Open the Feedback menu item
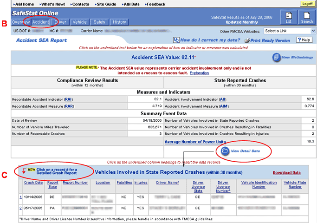Viewport: 317px width, 223px height. [x=155, y=4]
